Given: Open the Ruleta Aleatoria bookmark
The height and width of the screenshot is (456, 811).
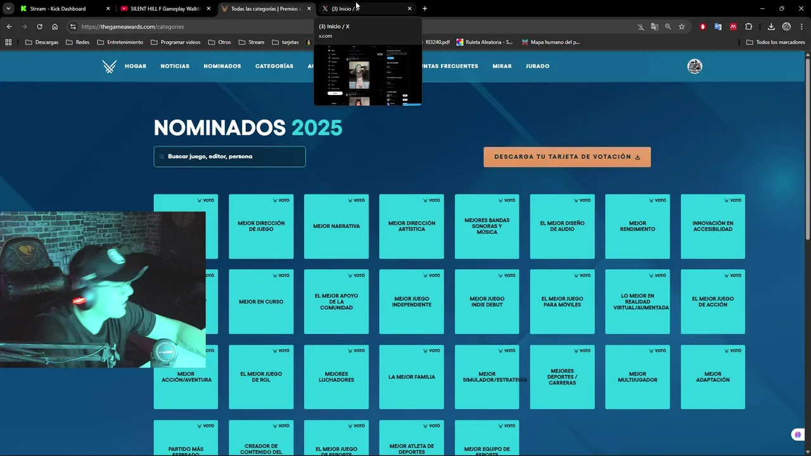Looking at the screenshot, I should (485, 42).
